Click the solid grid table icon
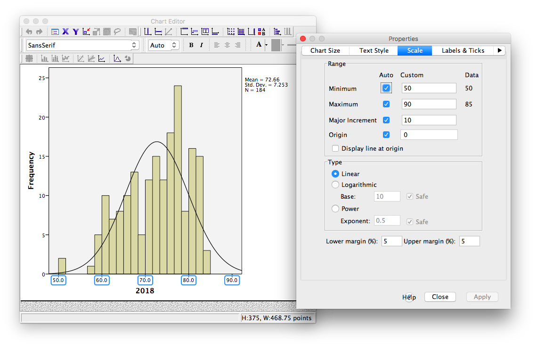This screenshot has height=347, width=537. [x=241, y=32]
